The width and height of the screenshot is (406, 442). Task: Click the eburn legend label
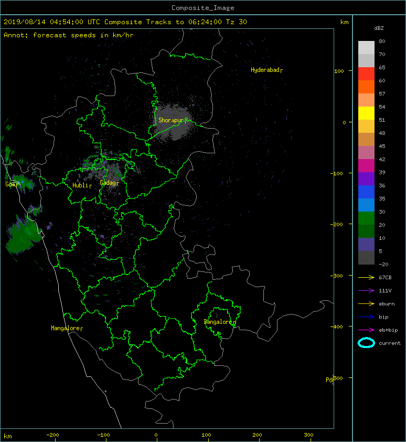(x=387, y=304)
